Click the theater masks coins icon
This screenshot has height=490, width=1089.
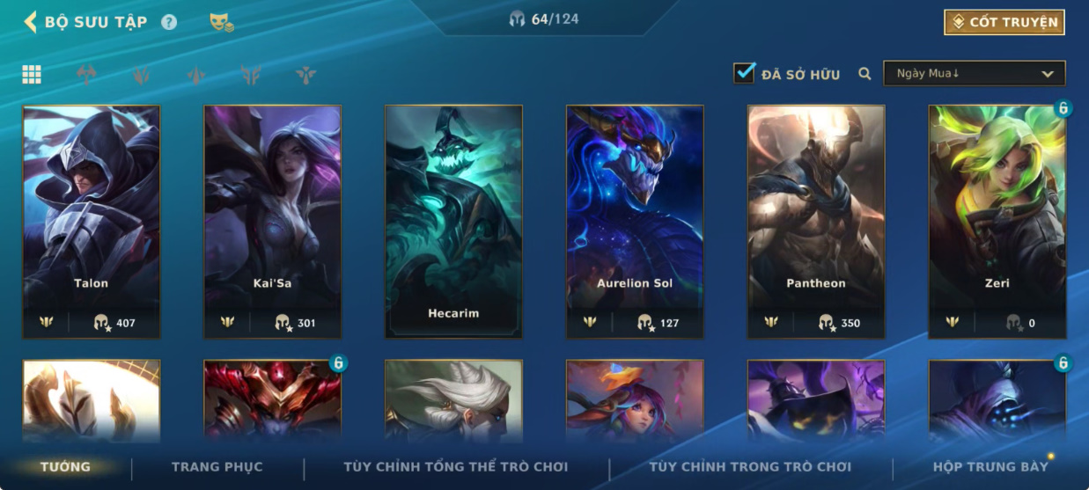221,23
